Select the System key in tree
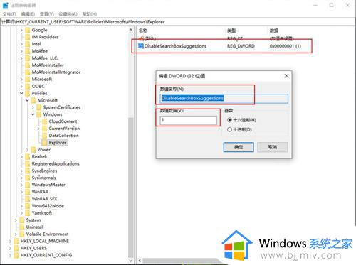This screenshot has width=356, height=265. coord(33,220)
